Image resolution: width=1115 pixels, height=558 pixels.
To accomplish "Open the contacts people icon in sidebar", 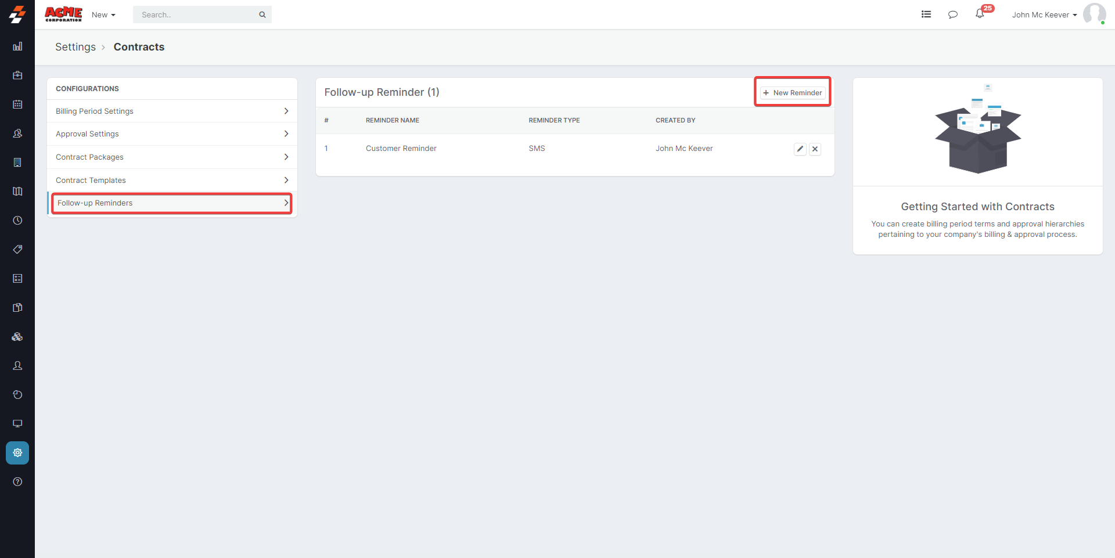I will 17,134.
